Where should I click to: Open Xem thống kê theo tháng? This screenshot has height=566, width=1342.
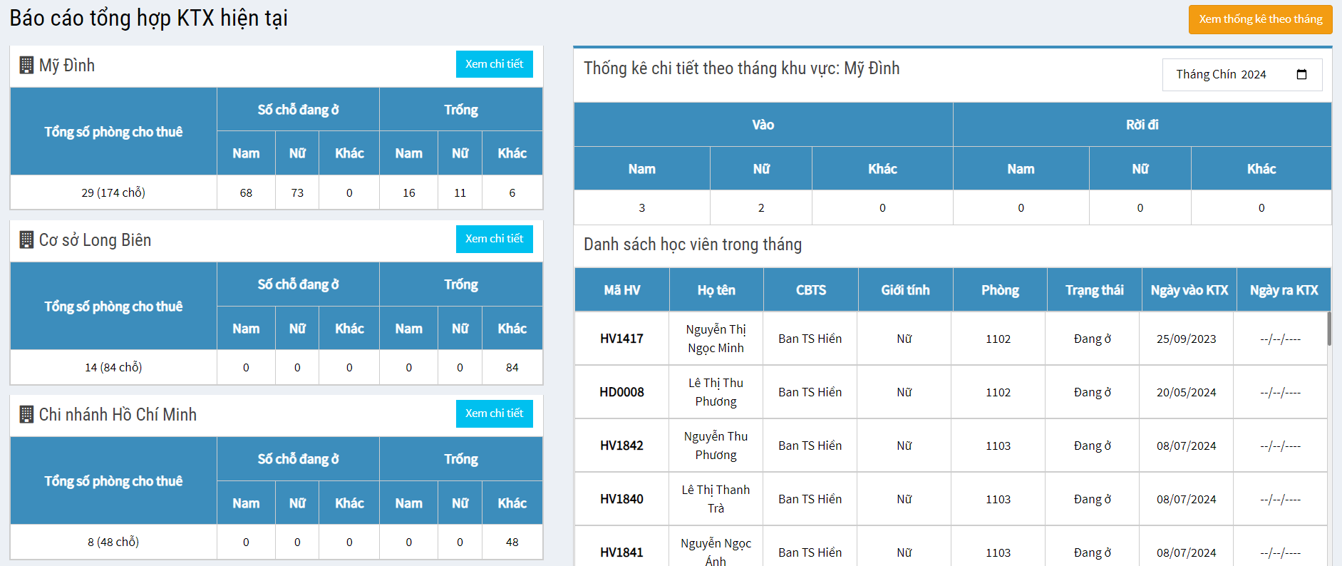coord(1260,19)
